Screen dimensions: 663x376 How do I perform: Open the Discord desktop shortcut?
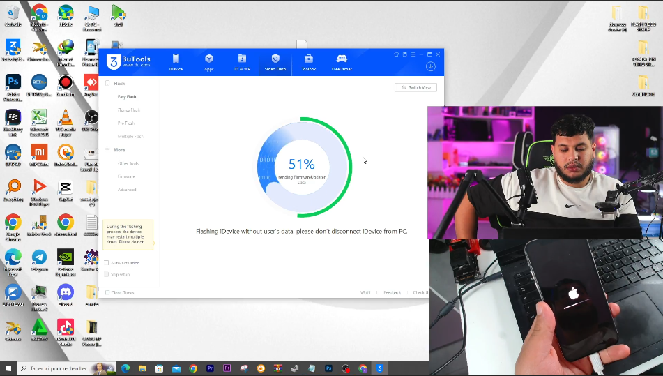[x=66, y=295]
